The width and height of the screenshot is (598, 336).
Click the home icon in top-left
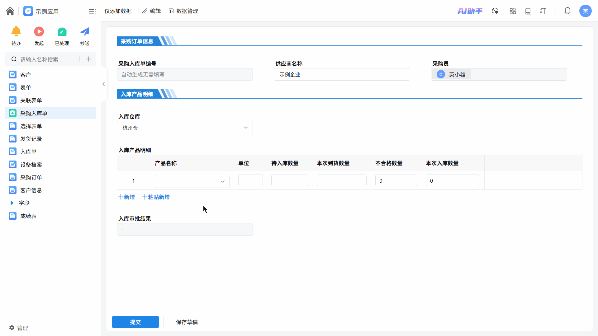coord(10,11)
